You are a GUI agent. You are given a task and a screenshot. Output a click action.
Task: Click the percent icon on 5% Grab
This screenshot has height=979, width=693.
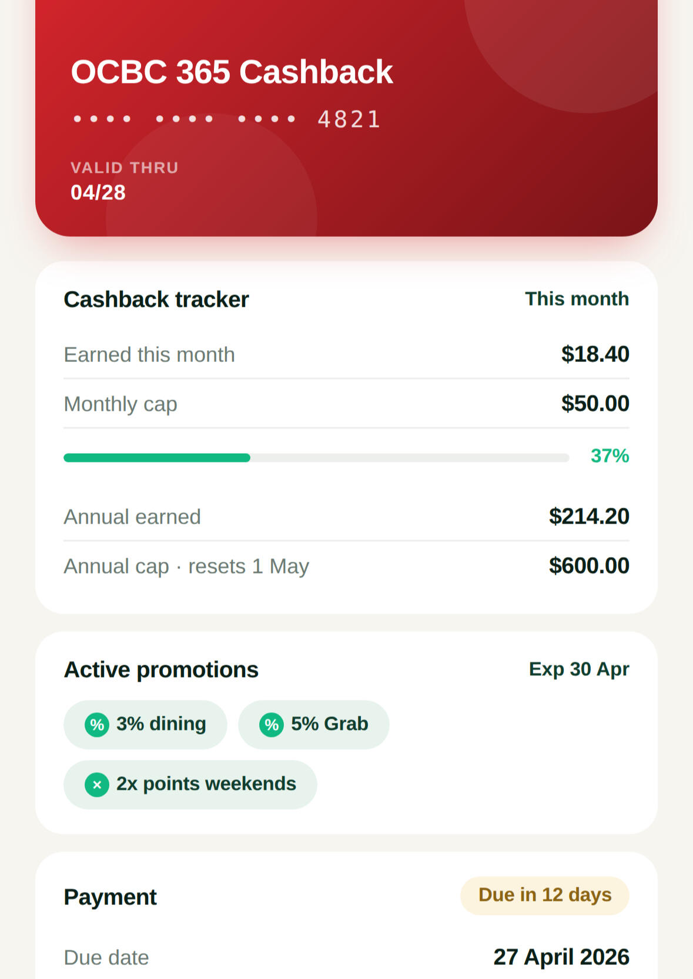pyautogui.click(x=272, y=725)
